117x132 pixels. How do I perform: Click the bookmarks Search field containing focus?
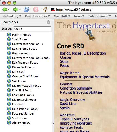point(32,29)
